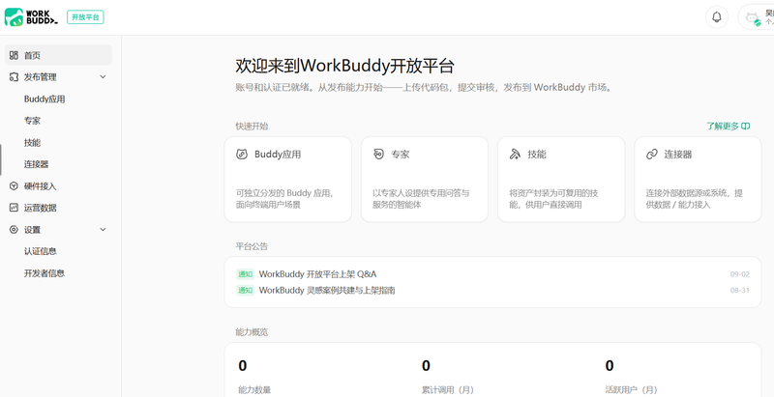This screenshot has height=397, width=774.
Task: Click the 技能 card icon
Action: click(x=515, y=155)
